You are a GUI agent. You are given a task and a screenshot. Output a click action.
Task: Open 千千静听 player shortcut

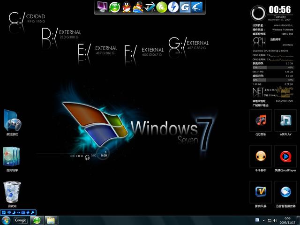tap(261, 157)
